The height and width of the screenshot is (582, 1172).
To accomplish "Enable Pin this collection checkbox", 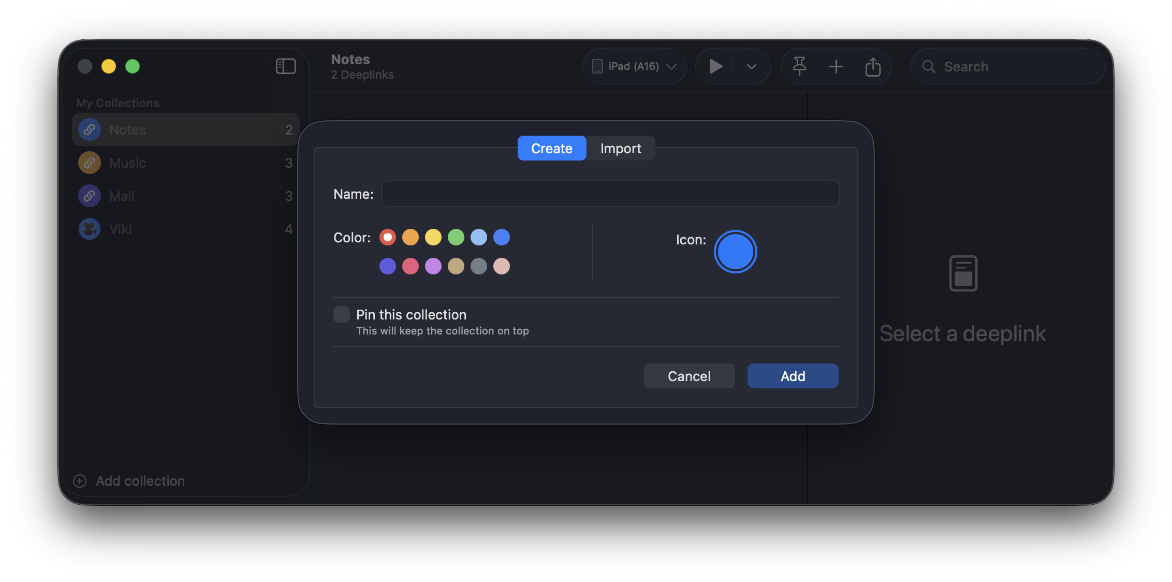I will [342, 314].
